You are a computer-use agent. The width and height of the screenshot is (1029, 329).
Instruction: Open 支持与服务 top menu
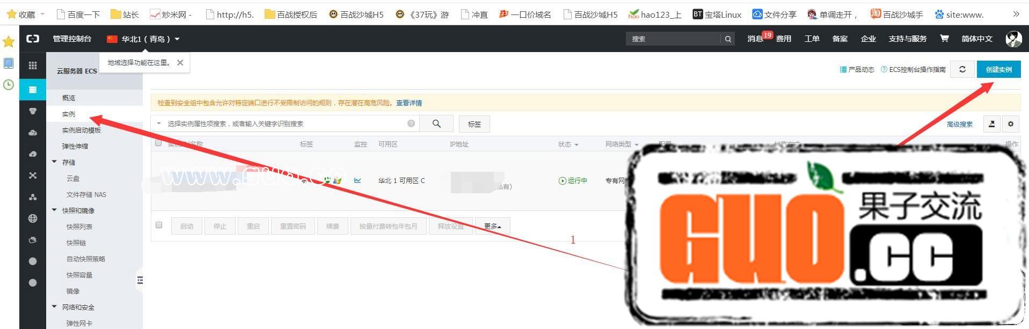(x=908, y=39)
